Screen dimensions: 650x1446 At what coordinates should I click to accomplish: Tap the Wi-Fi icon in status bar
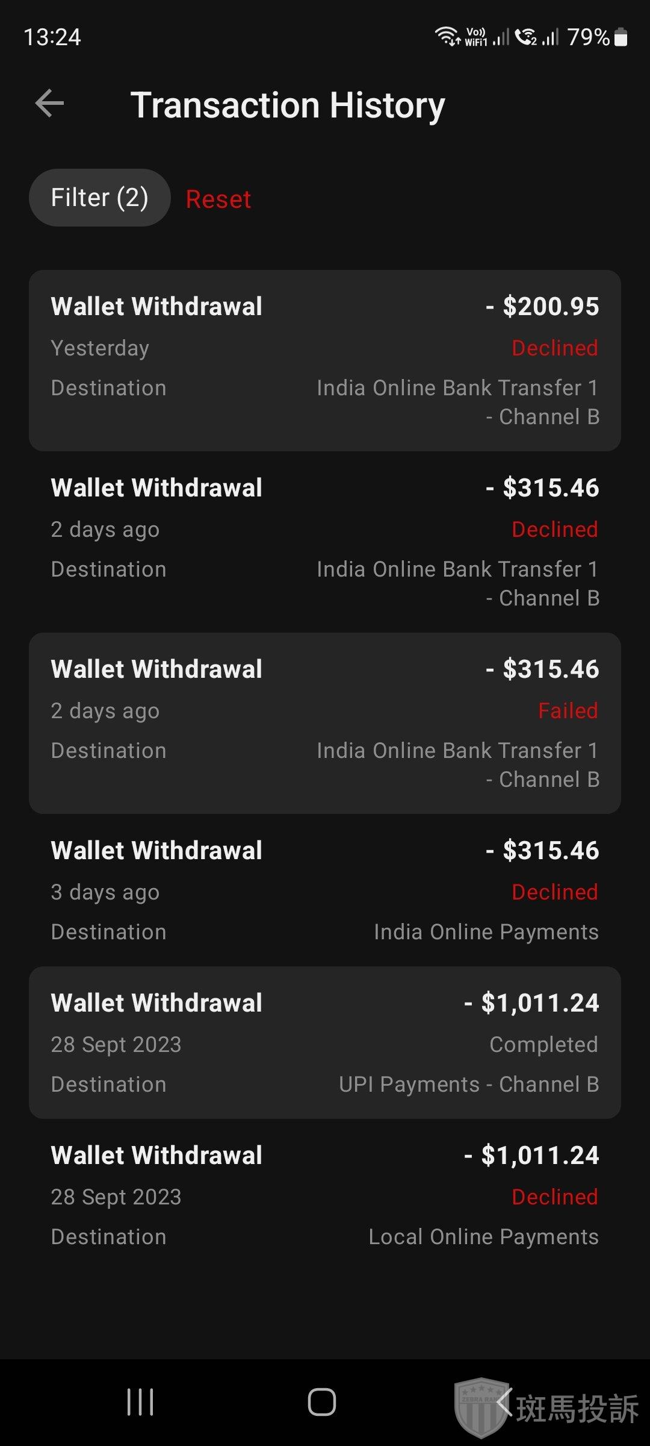coord(447,36)
